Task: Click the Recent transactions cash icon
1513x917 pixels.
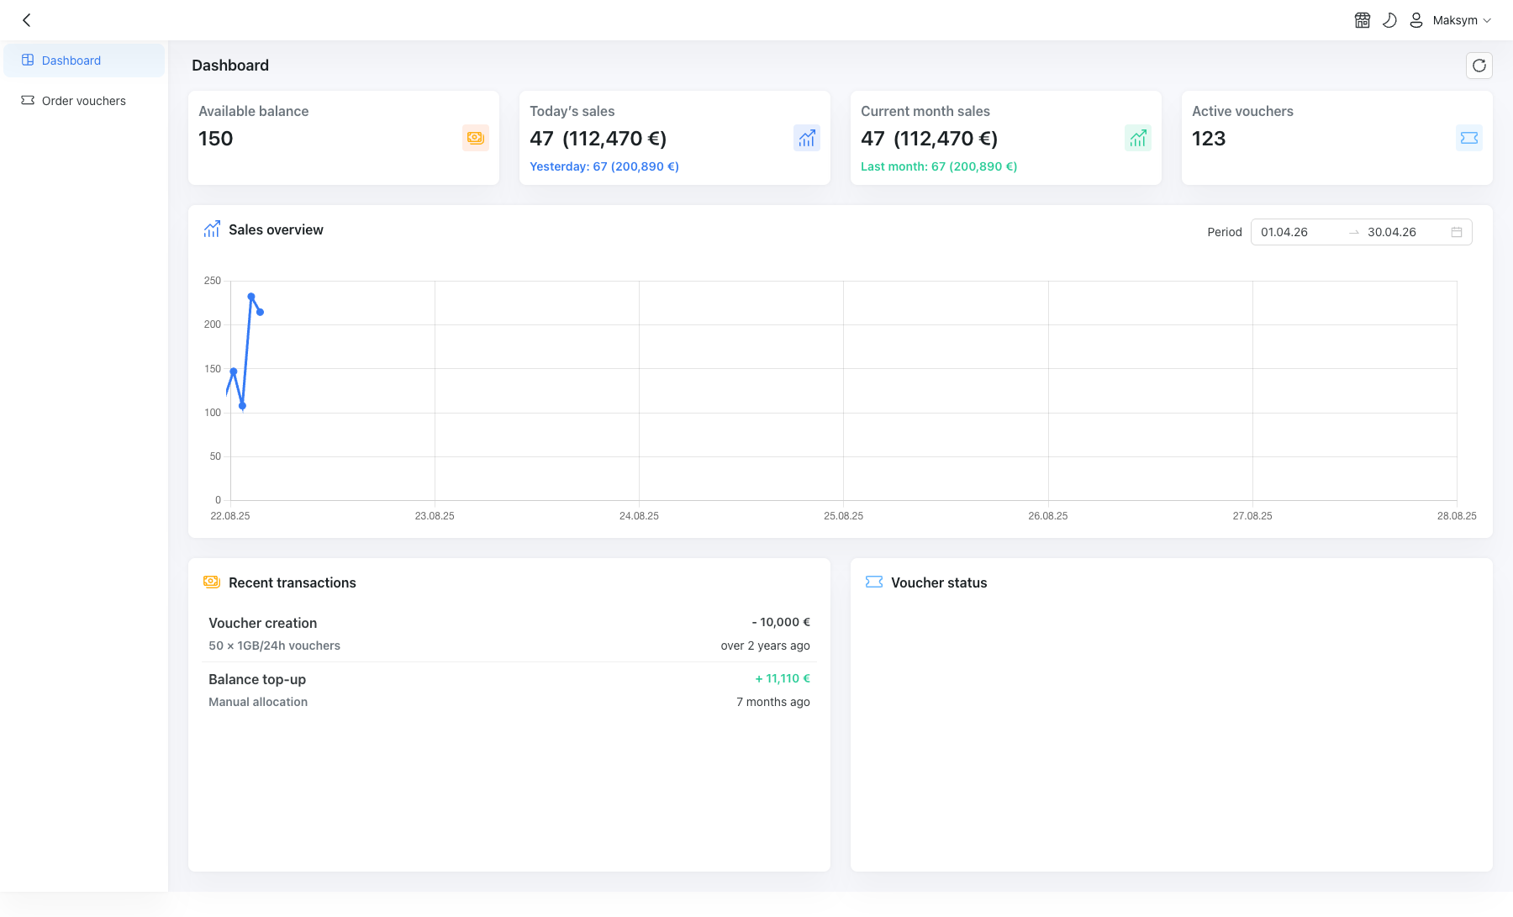Action: pos(212,582)
